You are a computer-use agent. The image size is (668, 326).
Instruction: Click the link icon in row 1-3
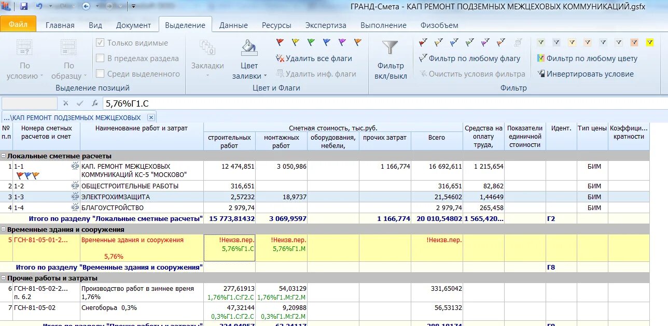pyautogui.click(x=75, y=197)
